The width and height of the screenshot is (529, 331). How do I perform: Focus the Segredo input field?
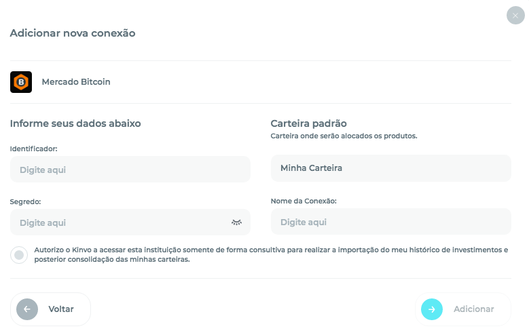[130, 222]
